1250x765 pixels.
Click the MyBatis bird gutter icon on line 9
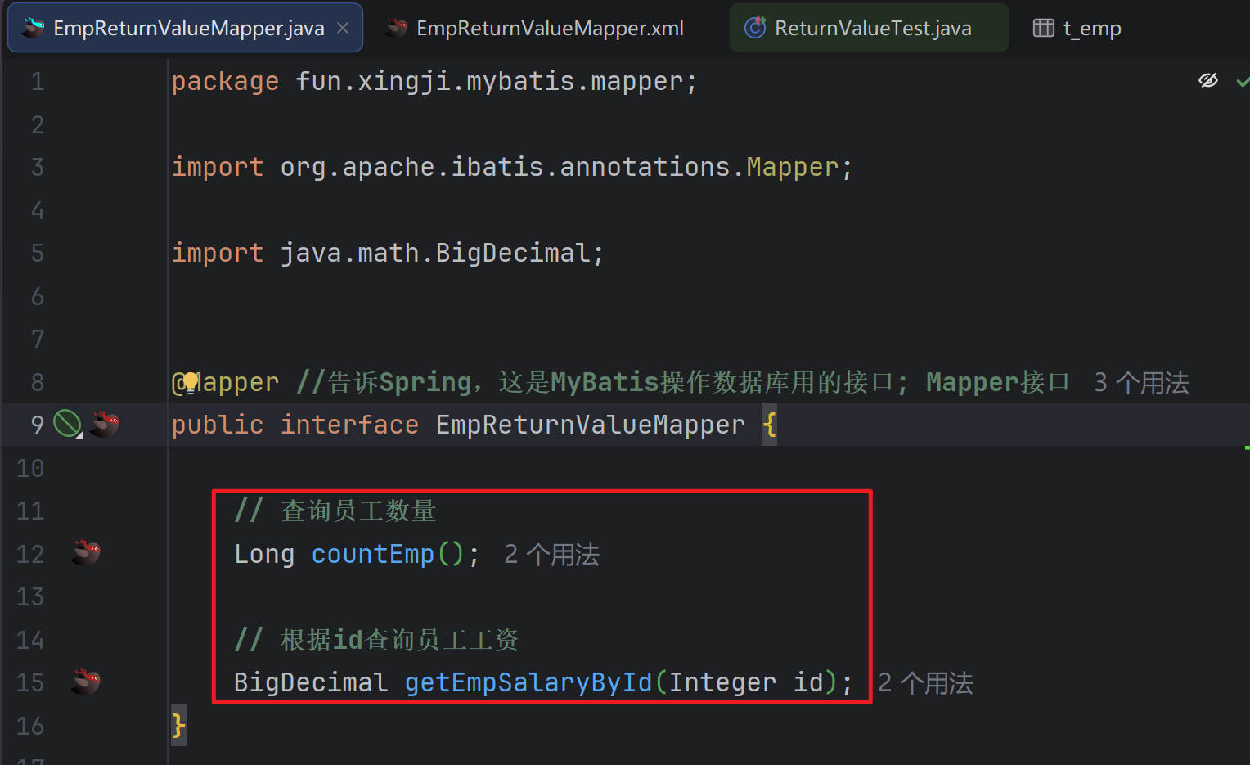(x=104, y=424)
